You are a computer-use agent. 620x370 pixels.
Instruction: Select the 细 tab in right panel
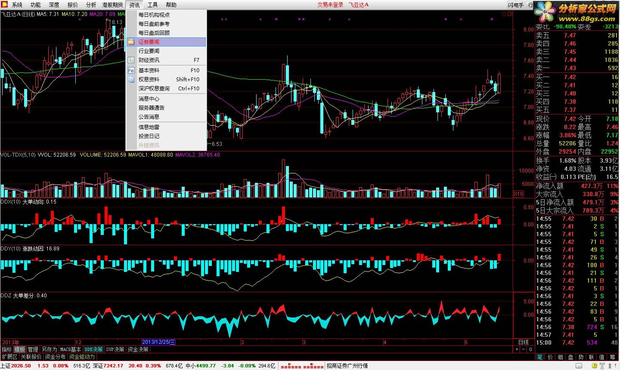(561, 357)
